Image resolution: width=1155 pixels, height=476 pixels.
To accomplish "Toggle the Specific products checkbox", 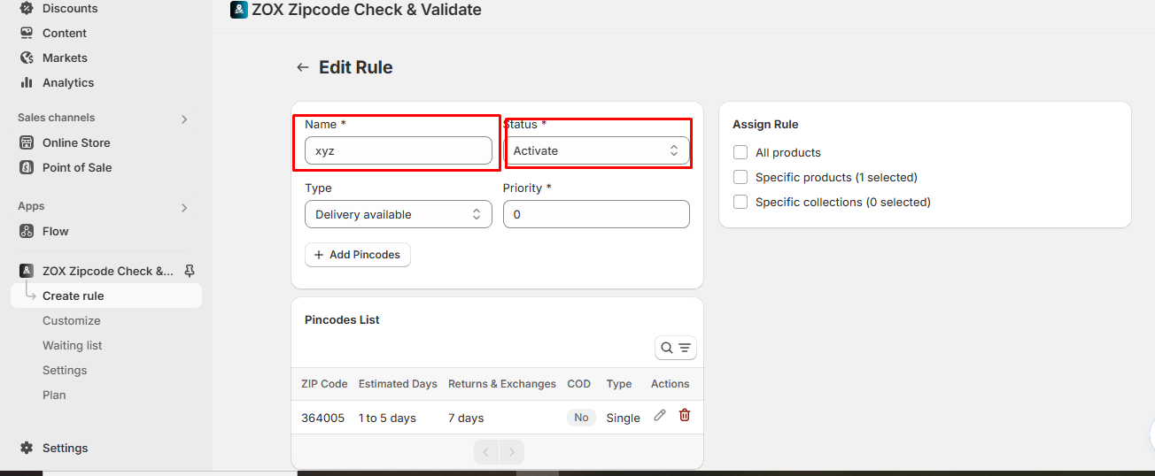I will tap(740, 177).
